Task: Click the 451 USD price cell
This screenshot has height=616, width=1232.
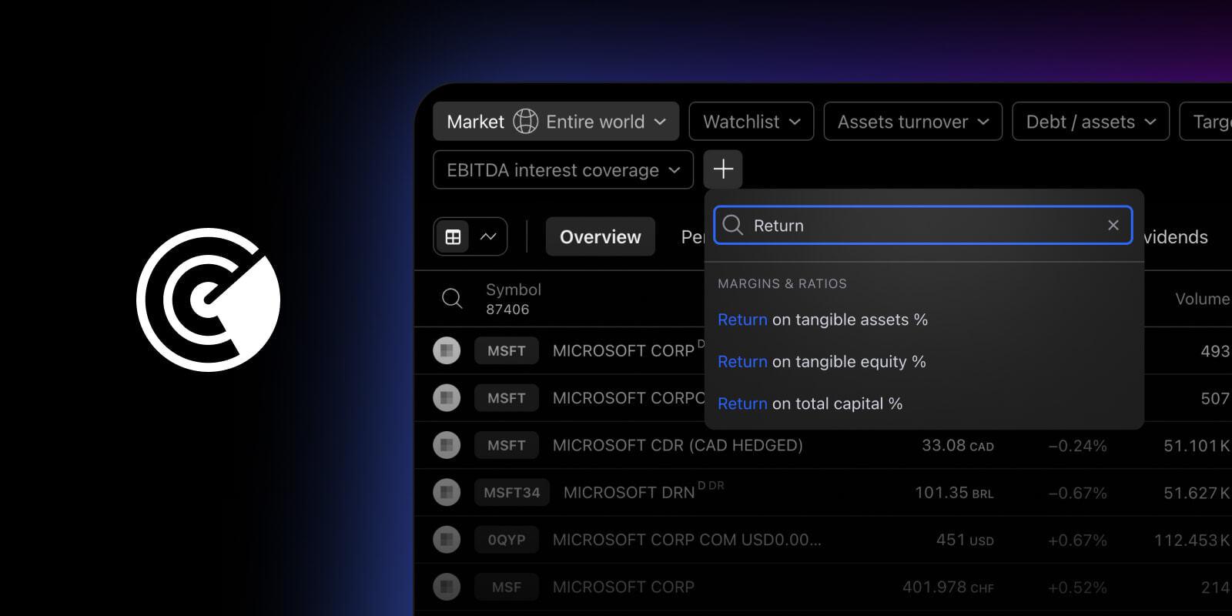Action: pyautogui.click(x=965, y=540)
